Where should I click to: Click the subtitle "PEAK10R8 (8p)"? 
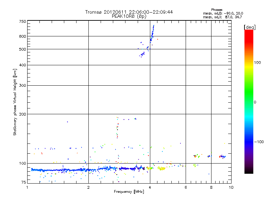pyautogui.click(x=129, y=16)
